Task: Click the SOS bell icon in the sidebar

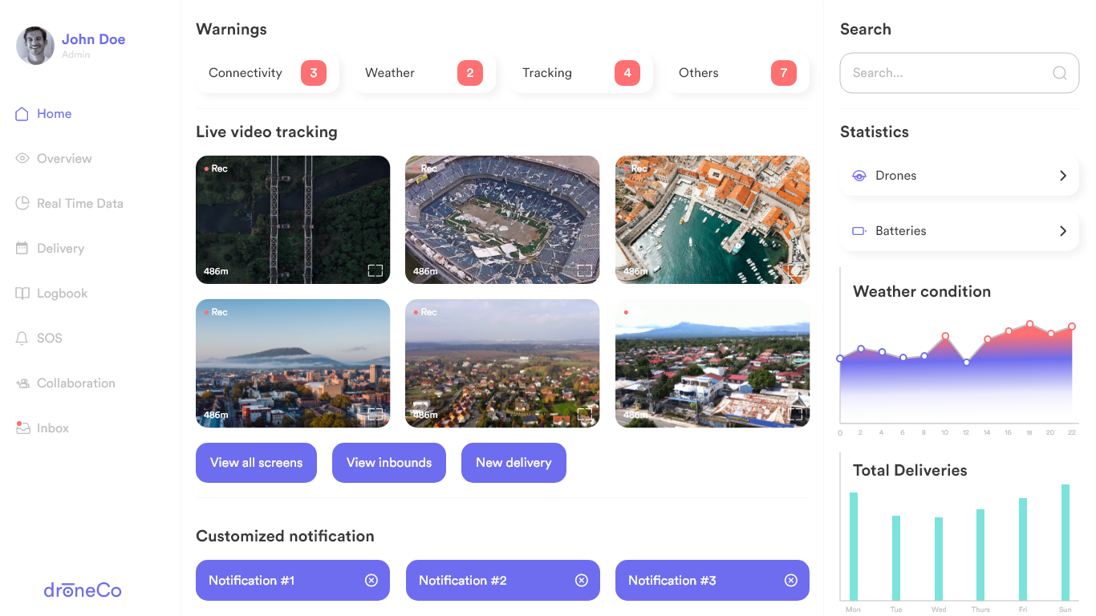Action: click(22, 338)
